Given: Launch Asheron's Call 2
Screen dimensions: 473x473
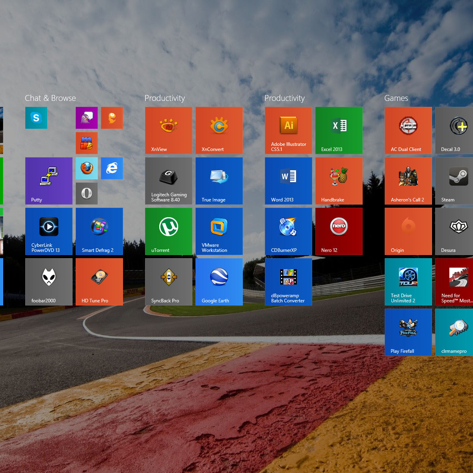Looking at the screenshot, I should coord(408,181).
